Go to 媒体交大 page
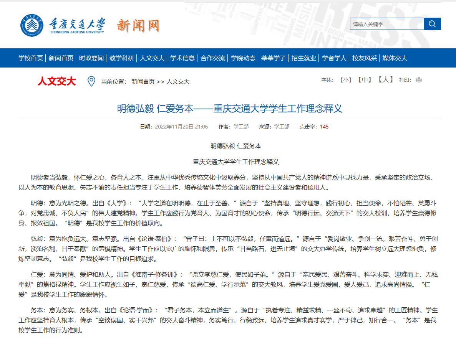Viewport: 456px width, 343px height. pyautogui.click(x=395, y=58)
